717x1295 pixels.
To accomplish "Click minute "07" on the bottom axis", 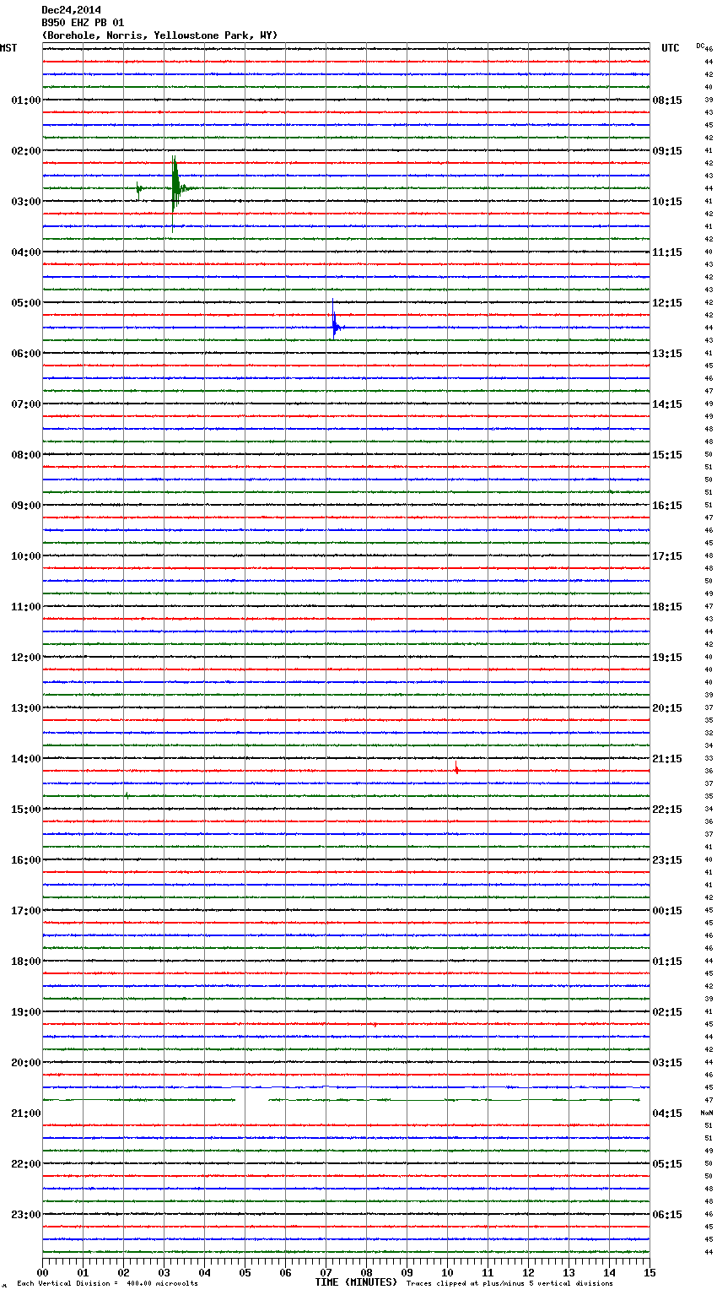I will click(326, 1272).
